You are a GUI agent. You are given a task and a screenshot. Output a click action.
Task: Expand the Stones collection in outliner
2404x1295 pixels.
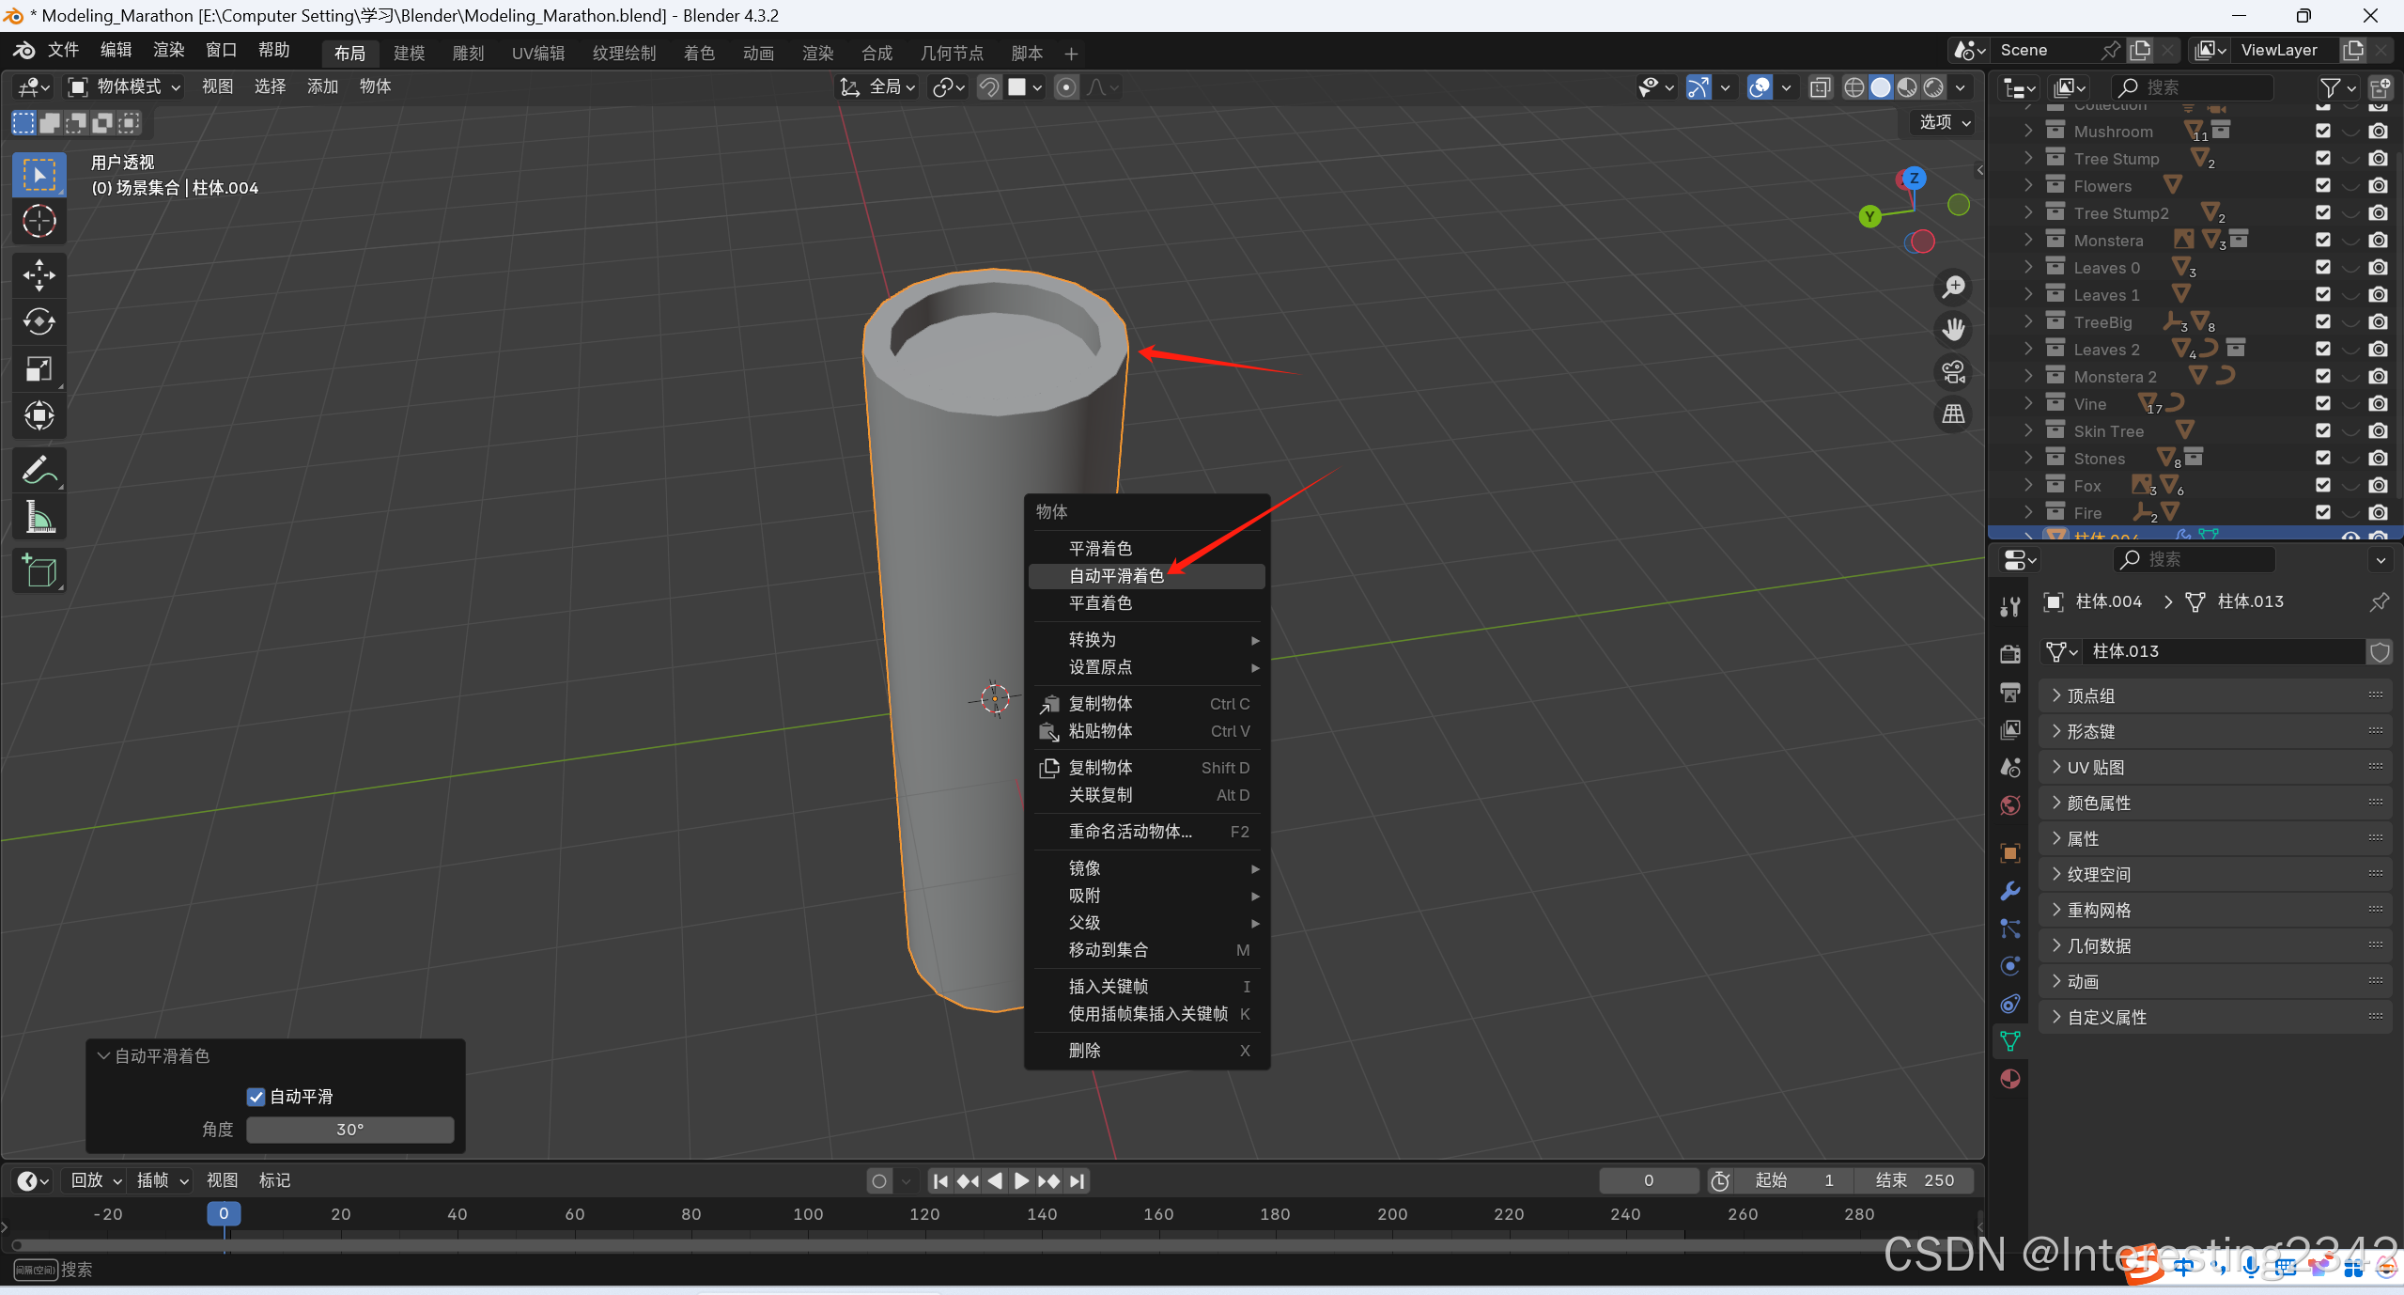pos(2028,459)
